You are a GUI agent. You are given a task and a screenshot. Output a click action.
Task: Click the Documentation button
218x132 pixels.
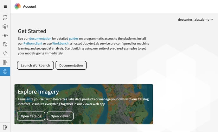(x=71, y=65)
